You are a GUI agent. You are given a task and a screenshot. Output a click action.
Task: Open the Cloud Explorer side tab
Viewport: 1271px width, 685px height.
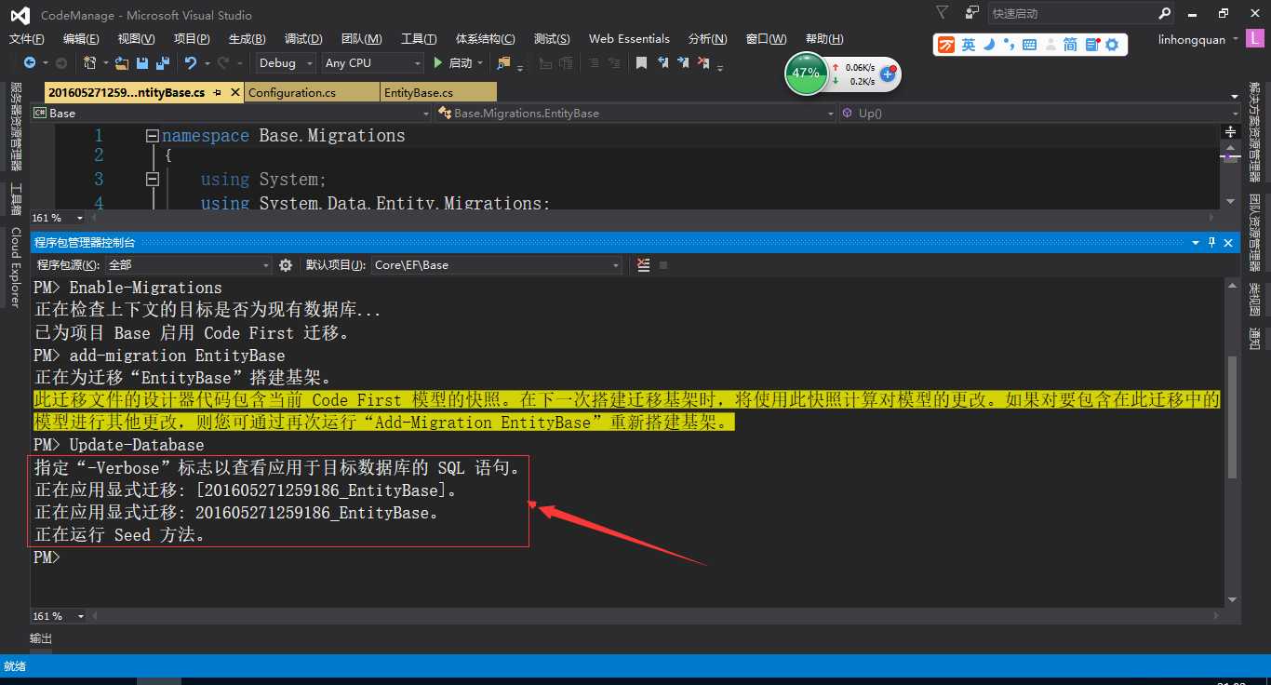tap(16, 268)
